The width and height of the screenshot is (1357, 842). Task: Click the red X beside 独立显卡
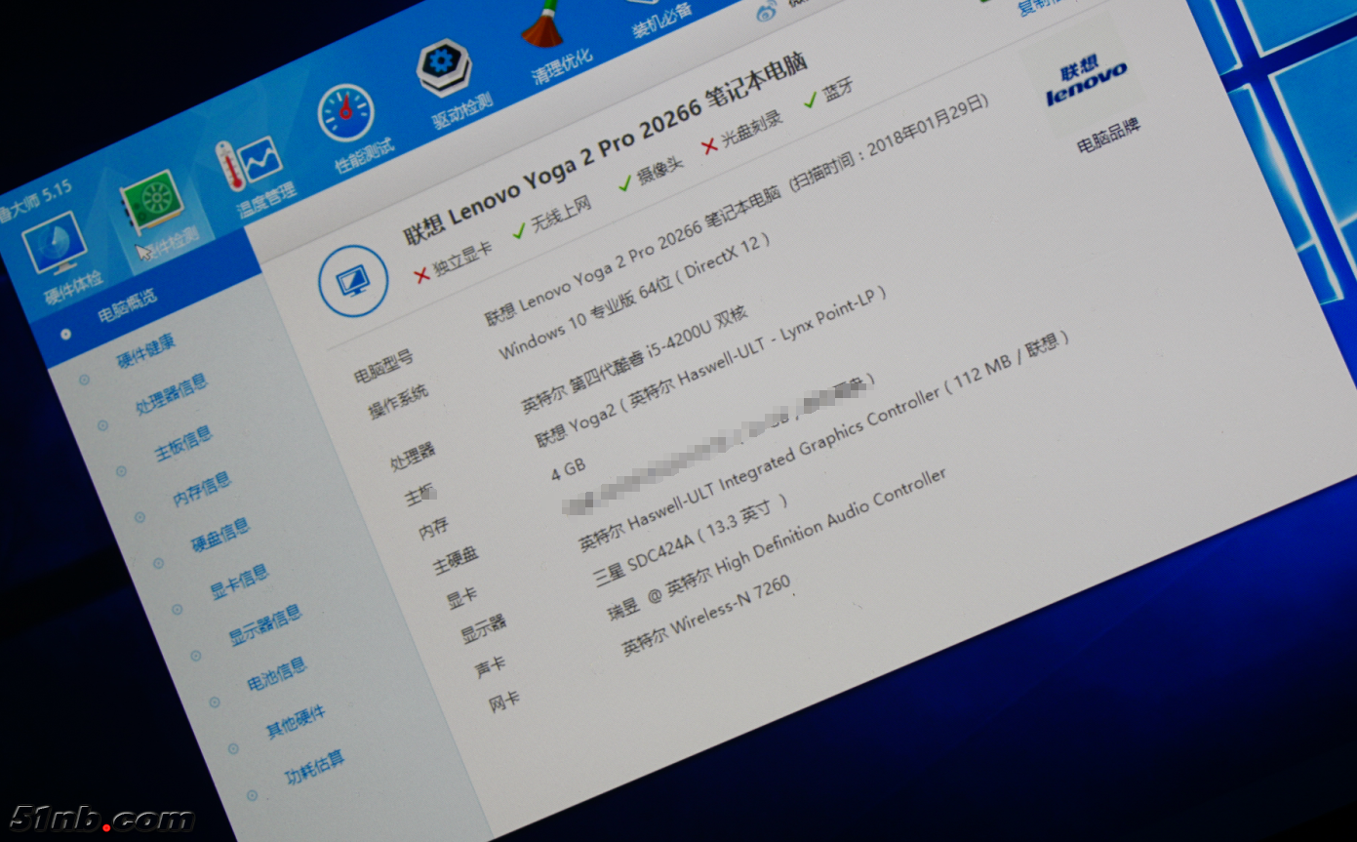pos(421,276)
